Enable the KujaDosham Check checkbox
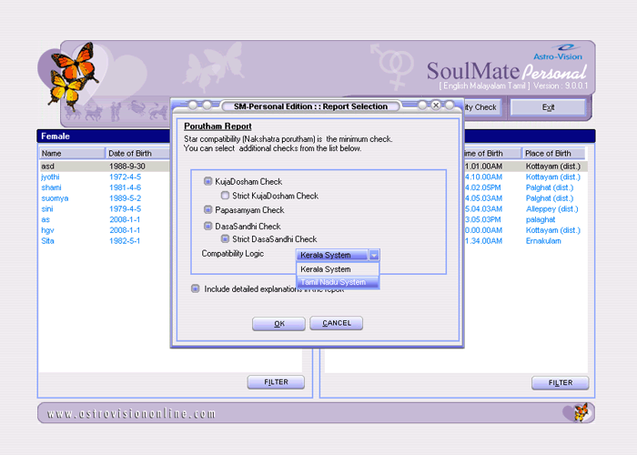The image size is (637, 455). (x=208, y=181)
